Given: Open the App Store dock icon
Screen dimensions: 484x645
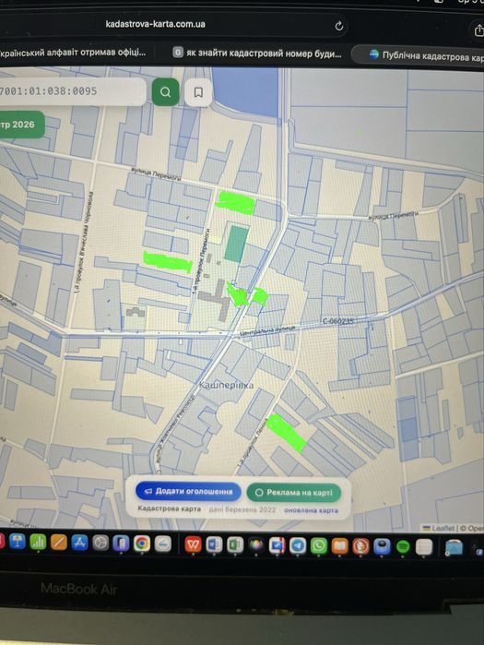Looking at the screenshot, I should [x=79, y=543].
